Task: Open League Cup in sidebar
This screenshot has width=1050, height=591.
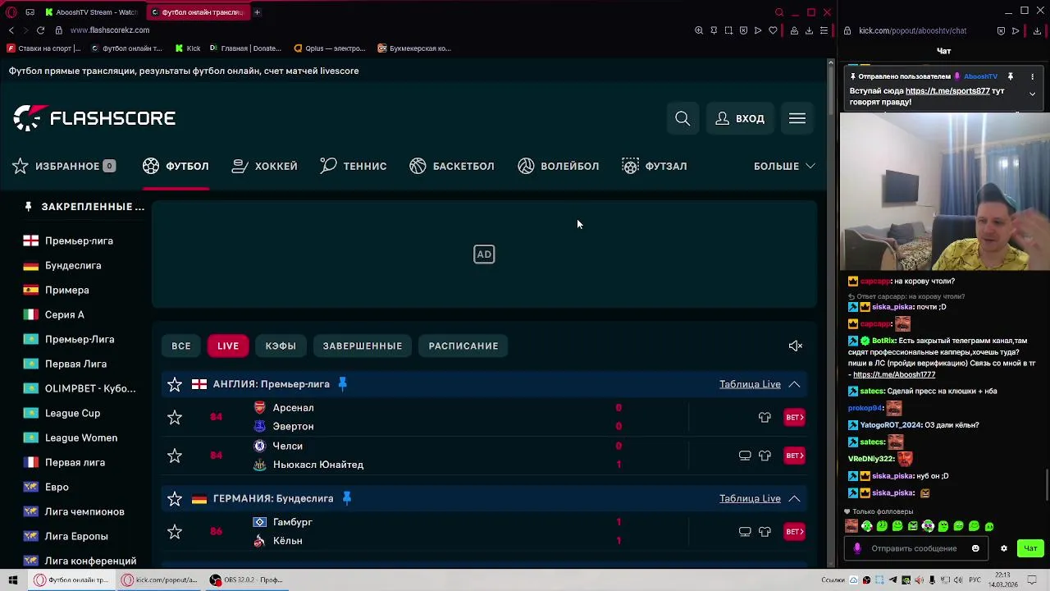Action: click(72, 413)
